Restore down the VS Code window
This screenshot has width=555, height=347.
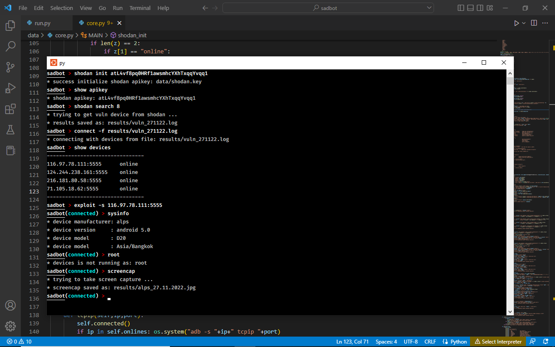[525, 8]
